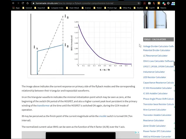186x139 pixels.
Task: Click the blue New extension icon
Action: pyautogui.click(x=173, y=3)
